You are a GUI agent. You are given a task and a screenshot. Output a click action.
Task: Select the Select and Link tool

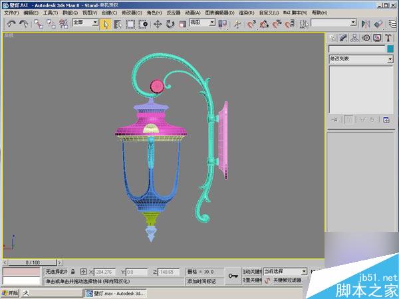tap(39, 24)
